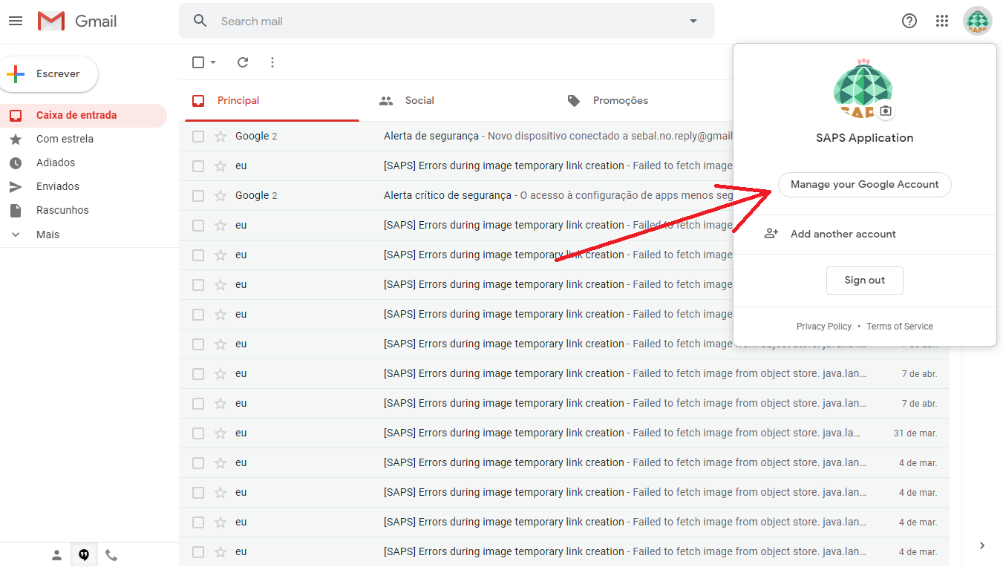Tick checkbox of the 31 de mar. email

[x=198, y=433]
